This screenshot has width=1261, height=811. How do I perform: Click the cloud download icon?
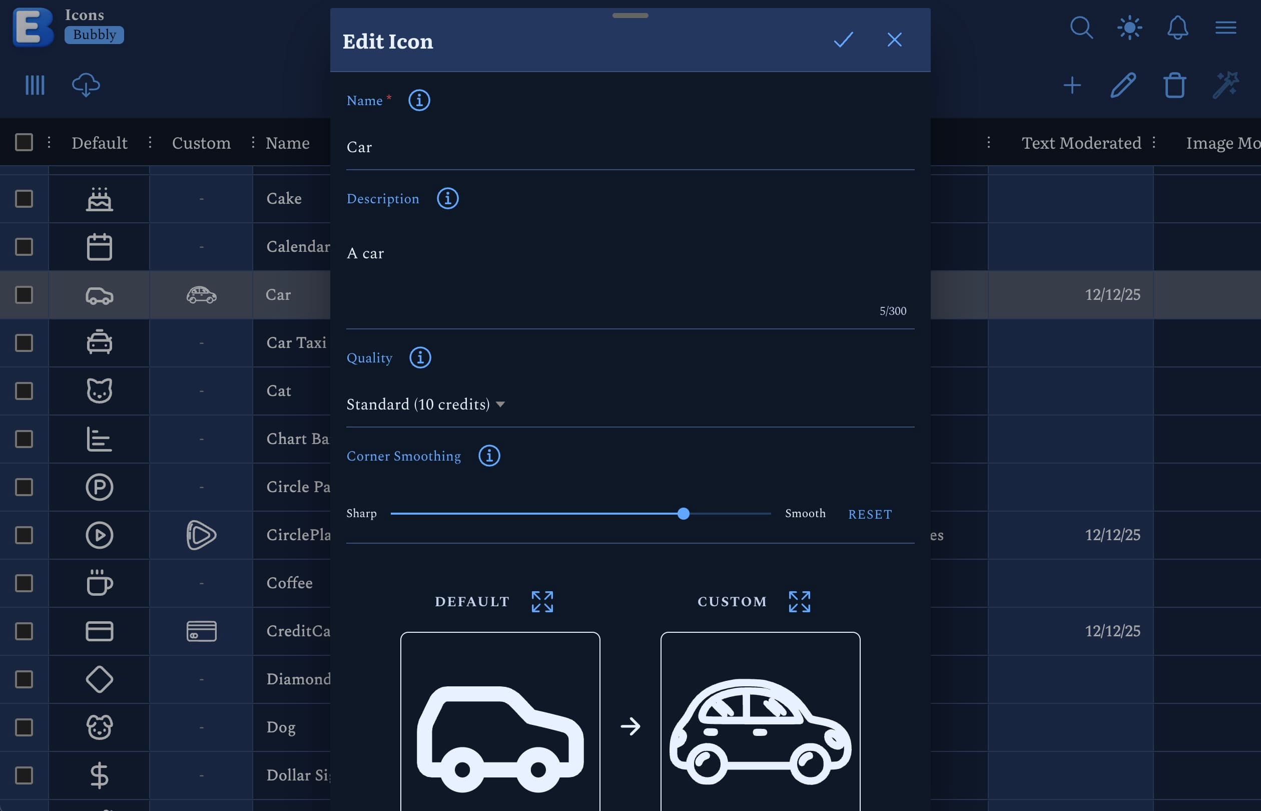pos(86,85)
